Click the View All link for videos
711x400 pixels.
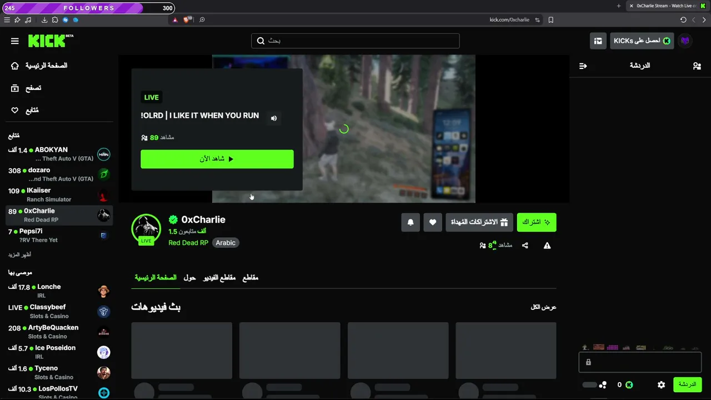point(543,307)
